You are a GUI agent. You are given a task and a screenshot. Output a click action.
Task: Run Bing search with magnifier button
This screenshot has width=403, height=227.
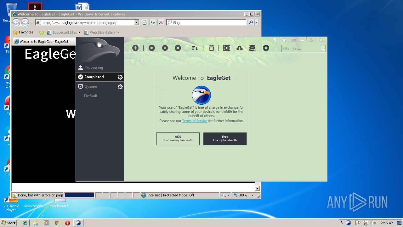click(251, 22)
